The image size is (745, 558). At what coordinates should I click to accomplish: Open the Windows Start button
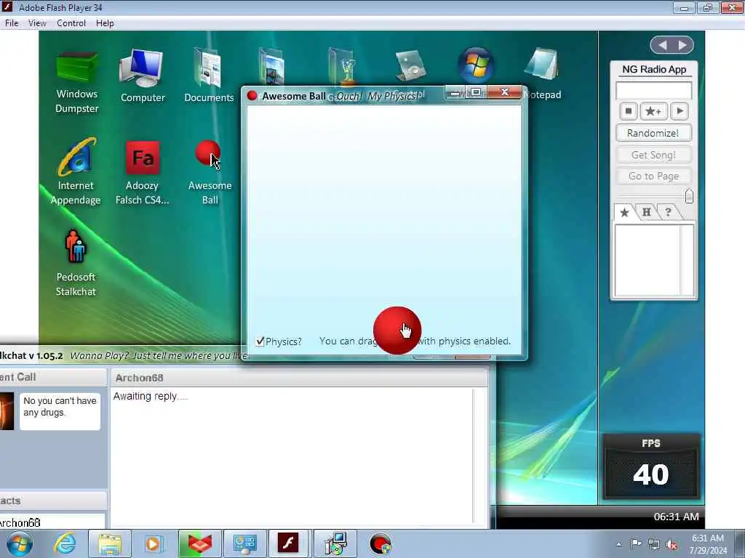pos(20,543)
